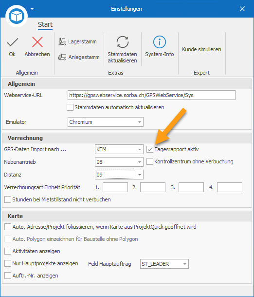Viewport: 254px width, 297px height.
Task: Open quick access arrow beside logo
Action: tap(32, 9)
